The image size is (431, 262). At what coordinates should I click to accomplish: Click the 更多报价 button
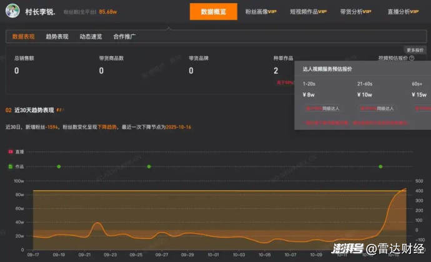pyautogui.click(x=415, y=50)
